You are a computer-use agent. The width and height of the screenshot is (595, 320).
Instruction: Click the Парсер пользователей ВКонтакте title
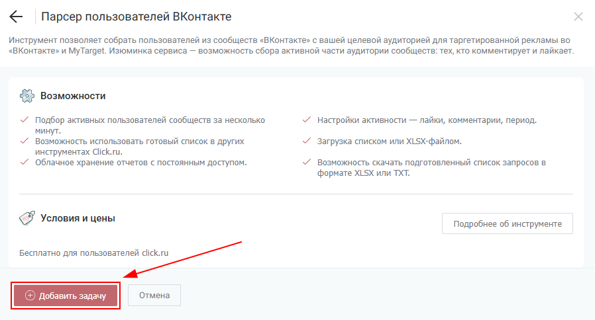[x=136, y=17]
